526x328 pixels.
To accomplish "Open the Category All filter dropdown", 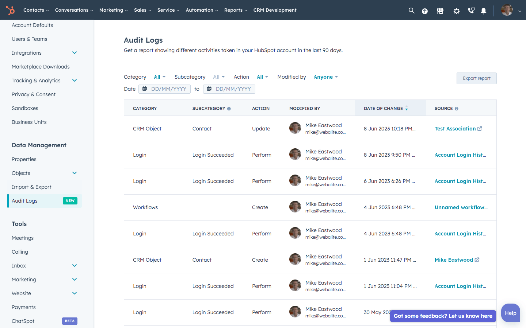I will 160,77.
